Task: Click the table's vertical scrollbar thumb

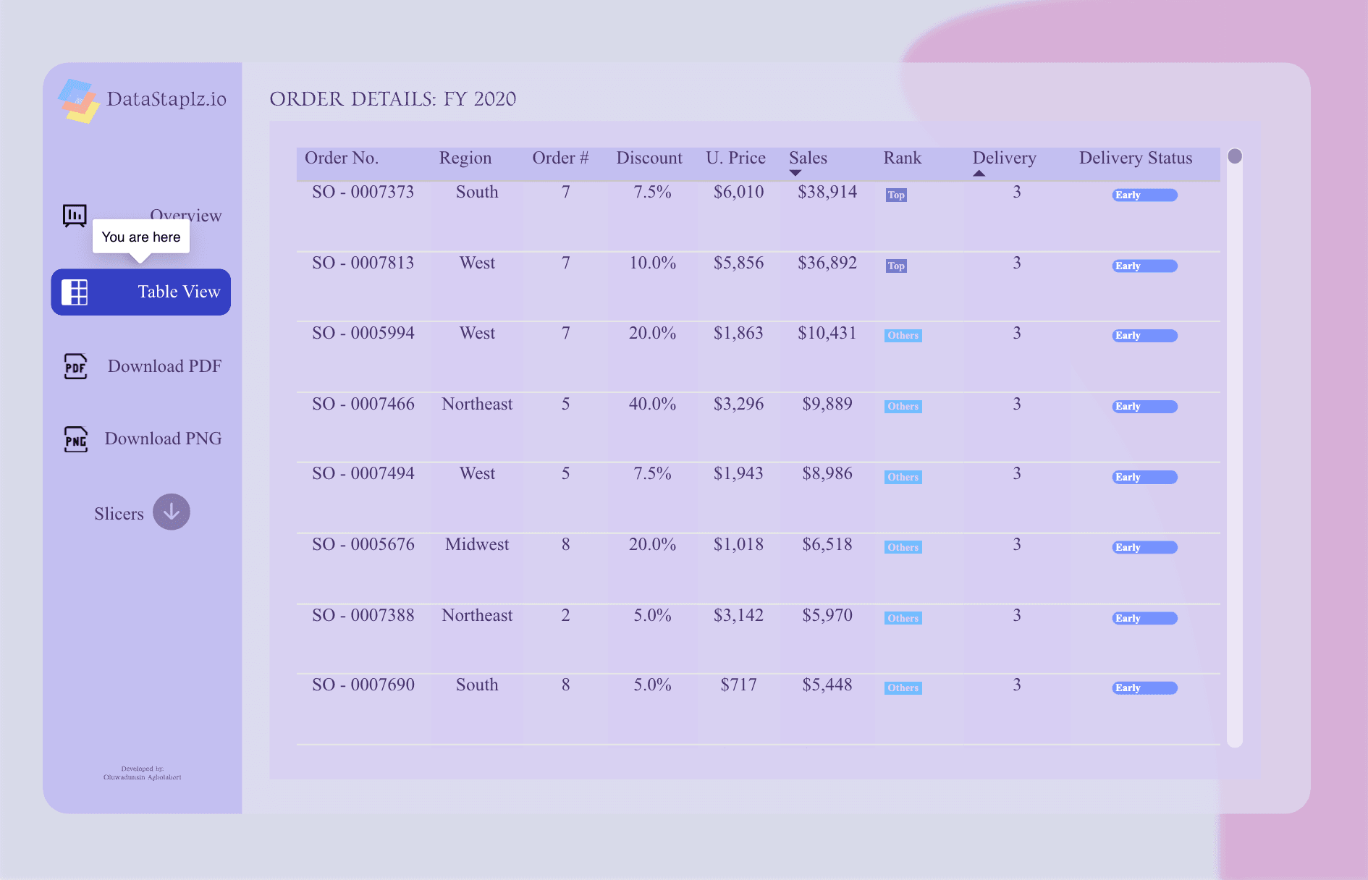Action: (x=1235, y=156)
